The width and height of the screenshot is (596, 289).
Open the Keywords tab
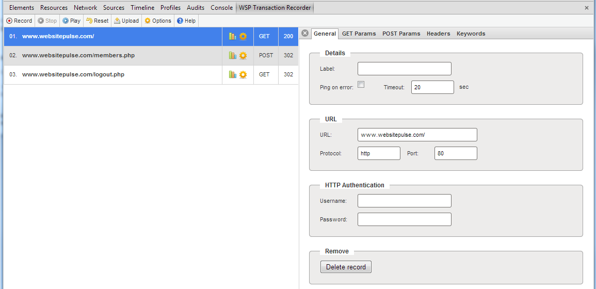point(471,34)
